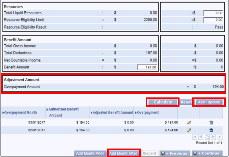Refresh the record set
The height and width of the screenshot is (157, 229).
tap(207, 137)
